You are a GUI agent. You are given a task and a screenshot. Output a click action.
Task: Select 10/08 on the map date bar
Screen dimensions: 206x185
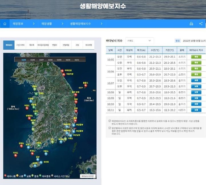(50, 59)
